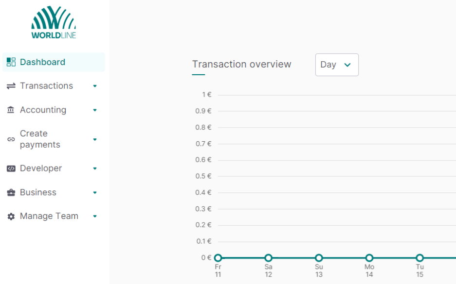Click the Dashboard grid icon

click(x=11, y=62)
